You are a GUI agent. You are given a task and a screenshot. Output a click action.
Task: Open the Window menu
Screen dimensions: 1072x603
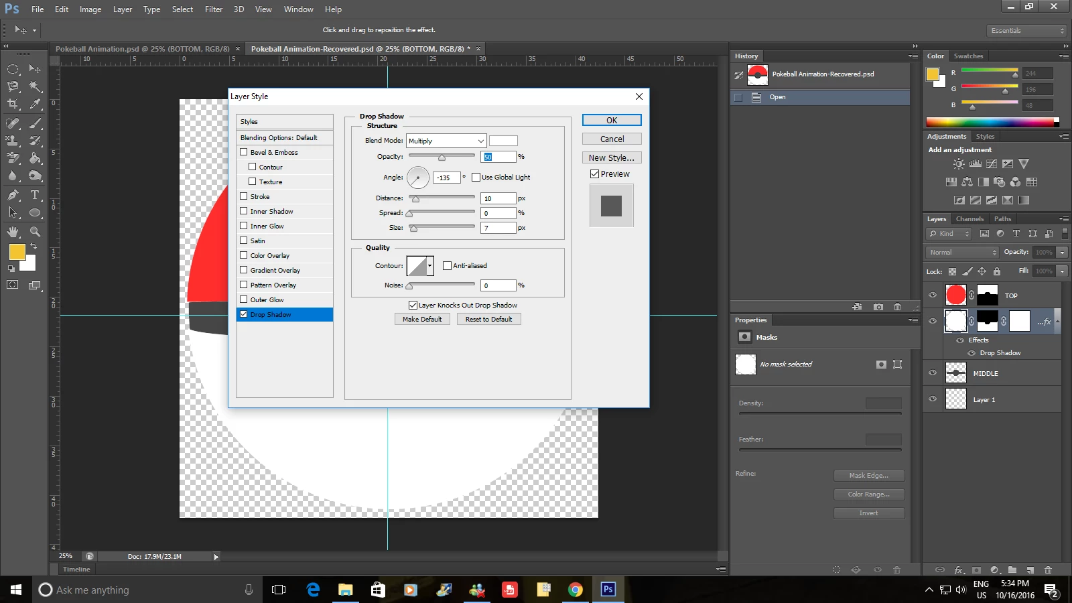[x=298, y=9]
